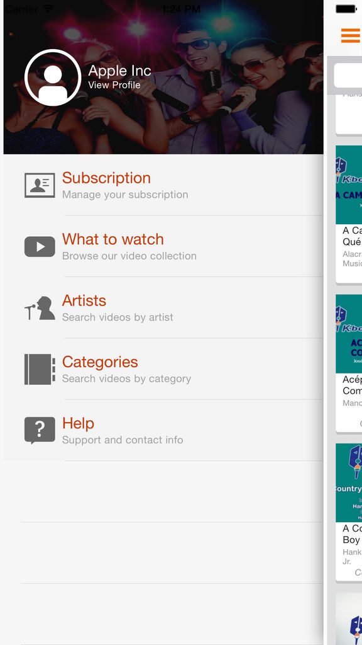Click the Artists singer icon
This screenshot has width=362, height=645.
[x=40, y=308]
